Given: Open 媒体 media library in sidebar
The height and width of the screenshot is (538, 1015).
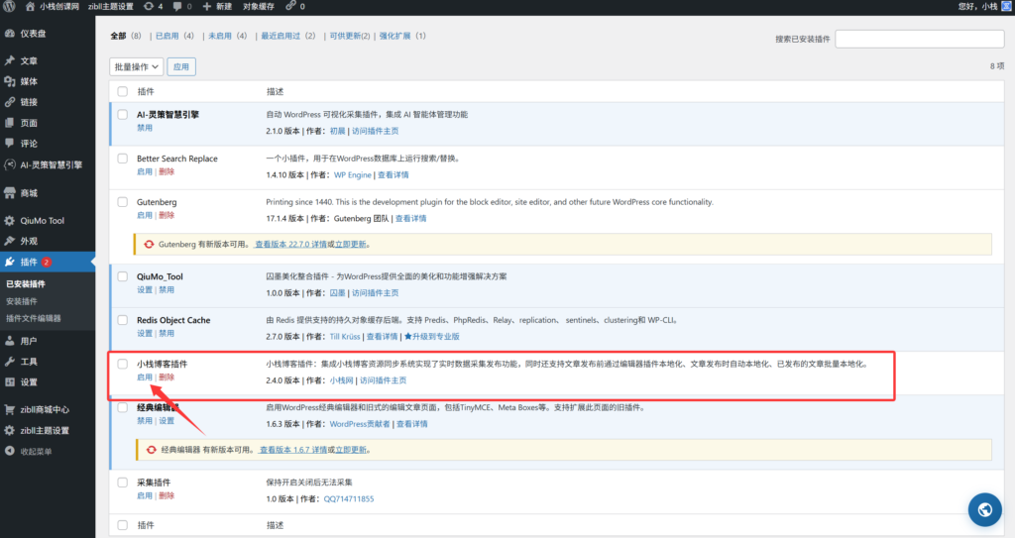Looking at the screenshot, I should coord(29,81).
